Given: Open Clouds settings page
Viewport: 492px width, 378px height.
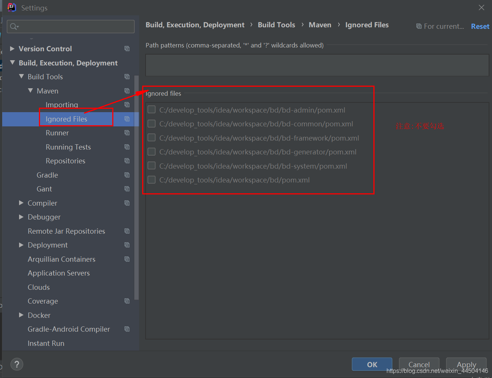Looking at the screenshot, I should [x=39, y=287].
